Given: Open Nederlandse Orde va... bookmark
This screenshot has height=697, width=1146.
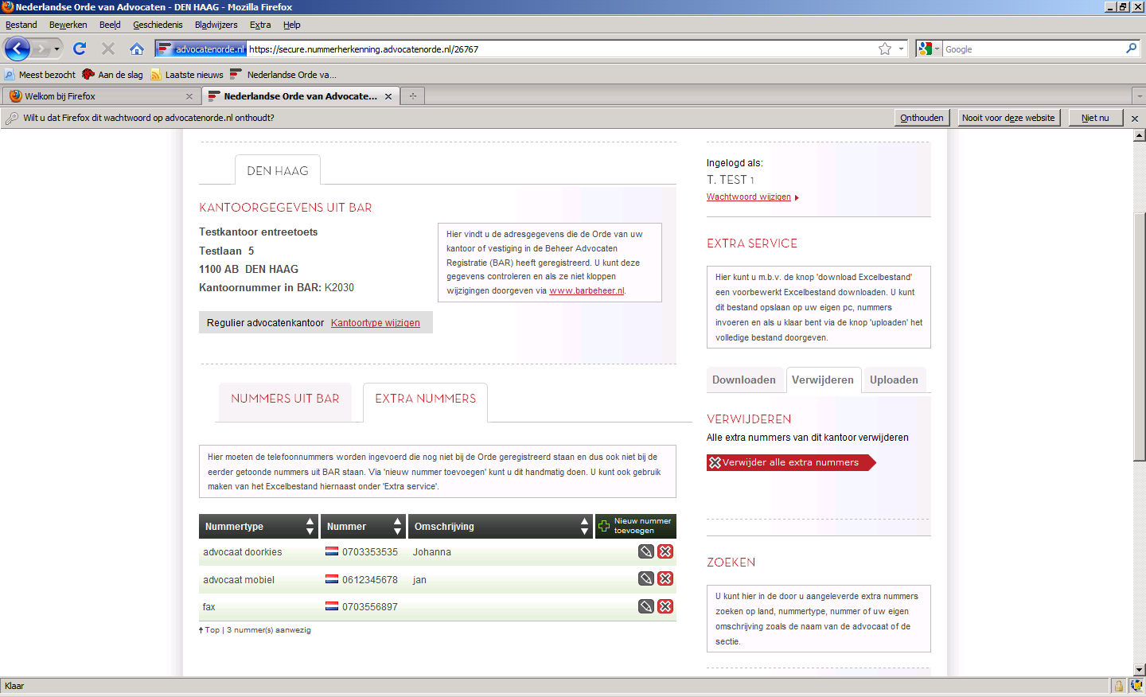Looking at the screenshot, I should pyautogui.click(x=283, y=75).
